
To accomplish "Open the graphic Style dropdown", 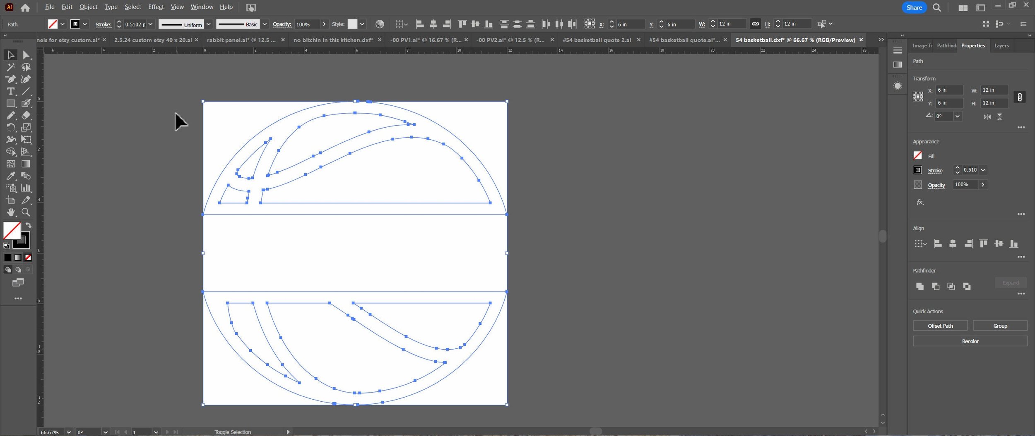I will click(x=362, y=24).
